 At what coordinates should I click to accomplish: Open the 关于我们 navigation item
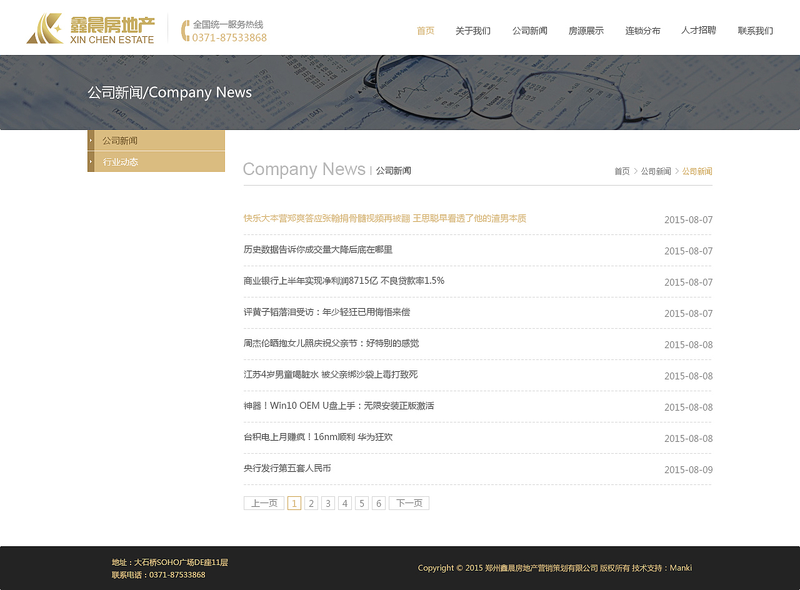point(473,31)
